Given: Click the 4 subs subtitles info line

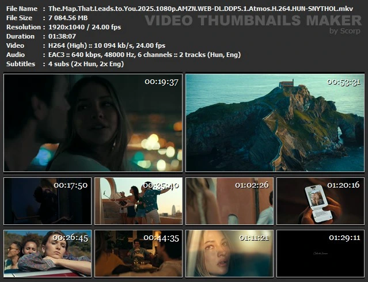Looking at the screenshot, I should pos(86,64).
